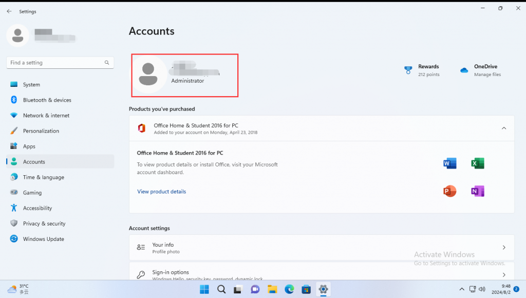Screen dimensions: 526x298
Task: Open System category in sidebar
Action: [x=60, y=85]
